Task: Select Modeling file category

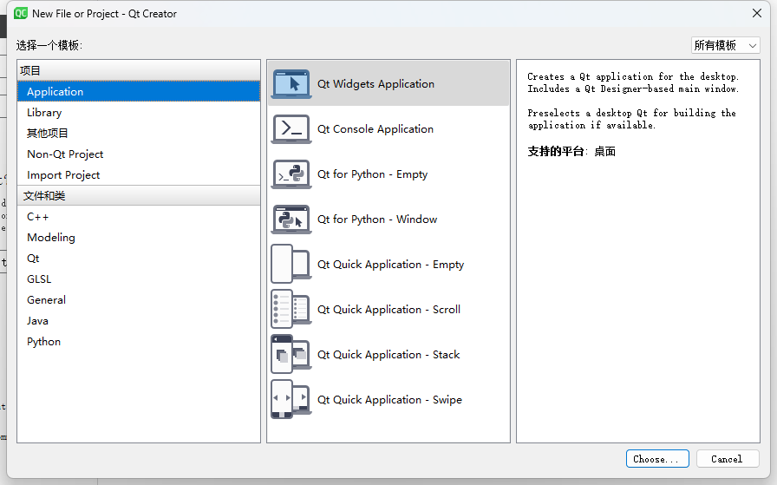Action: 139,238
